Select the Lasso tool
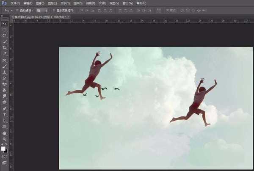The width and height of the screenshot is (254, 171). (5, 36)
